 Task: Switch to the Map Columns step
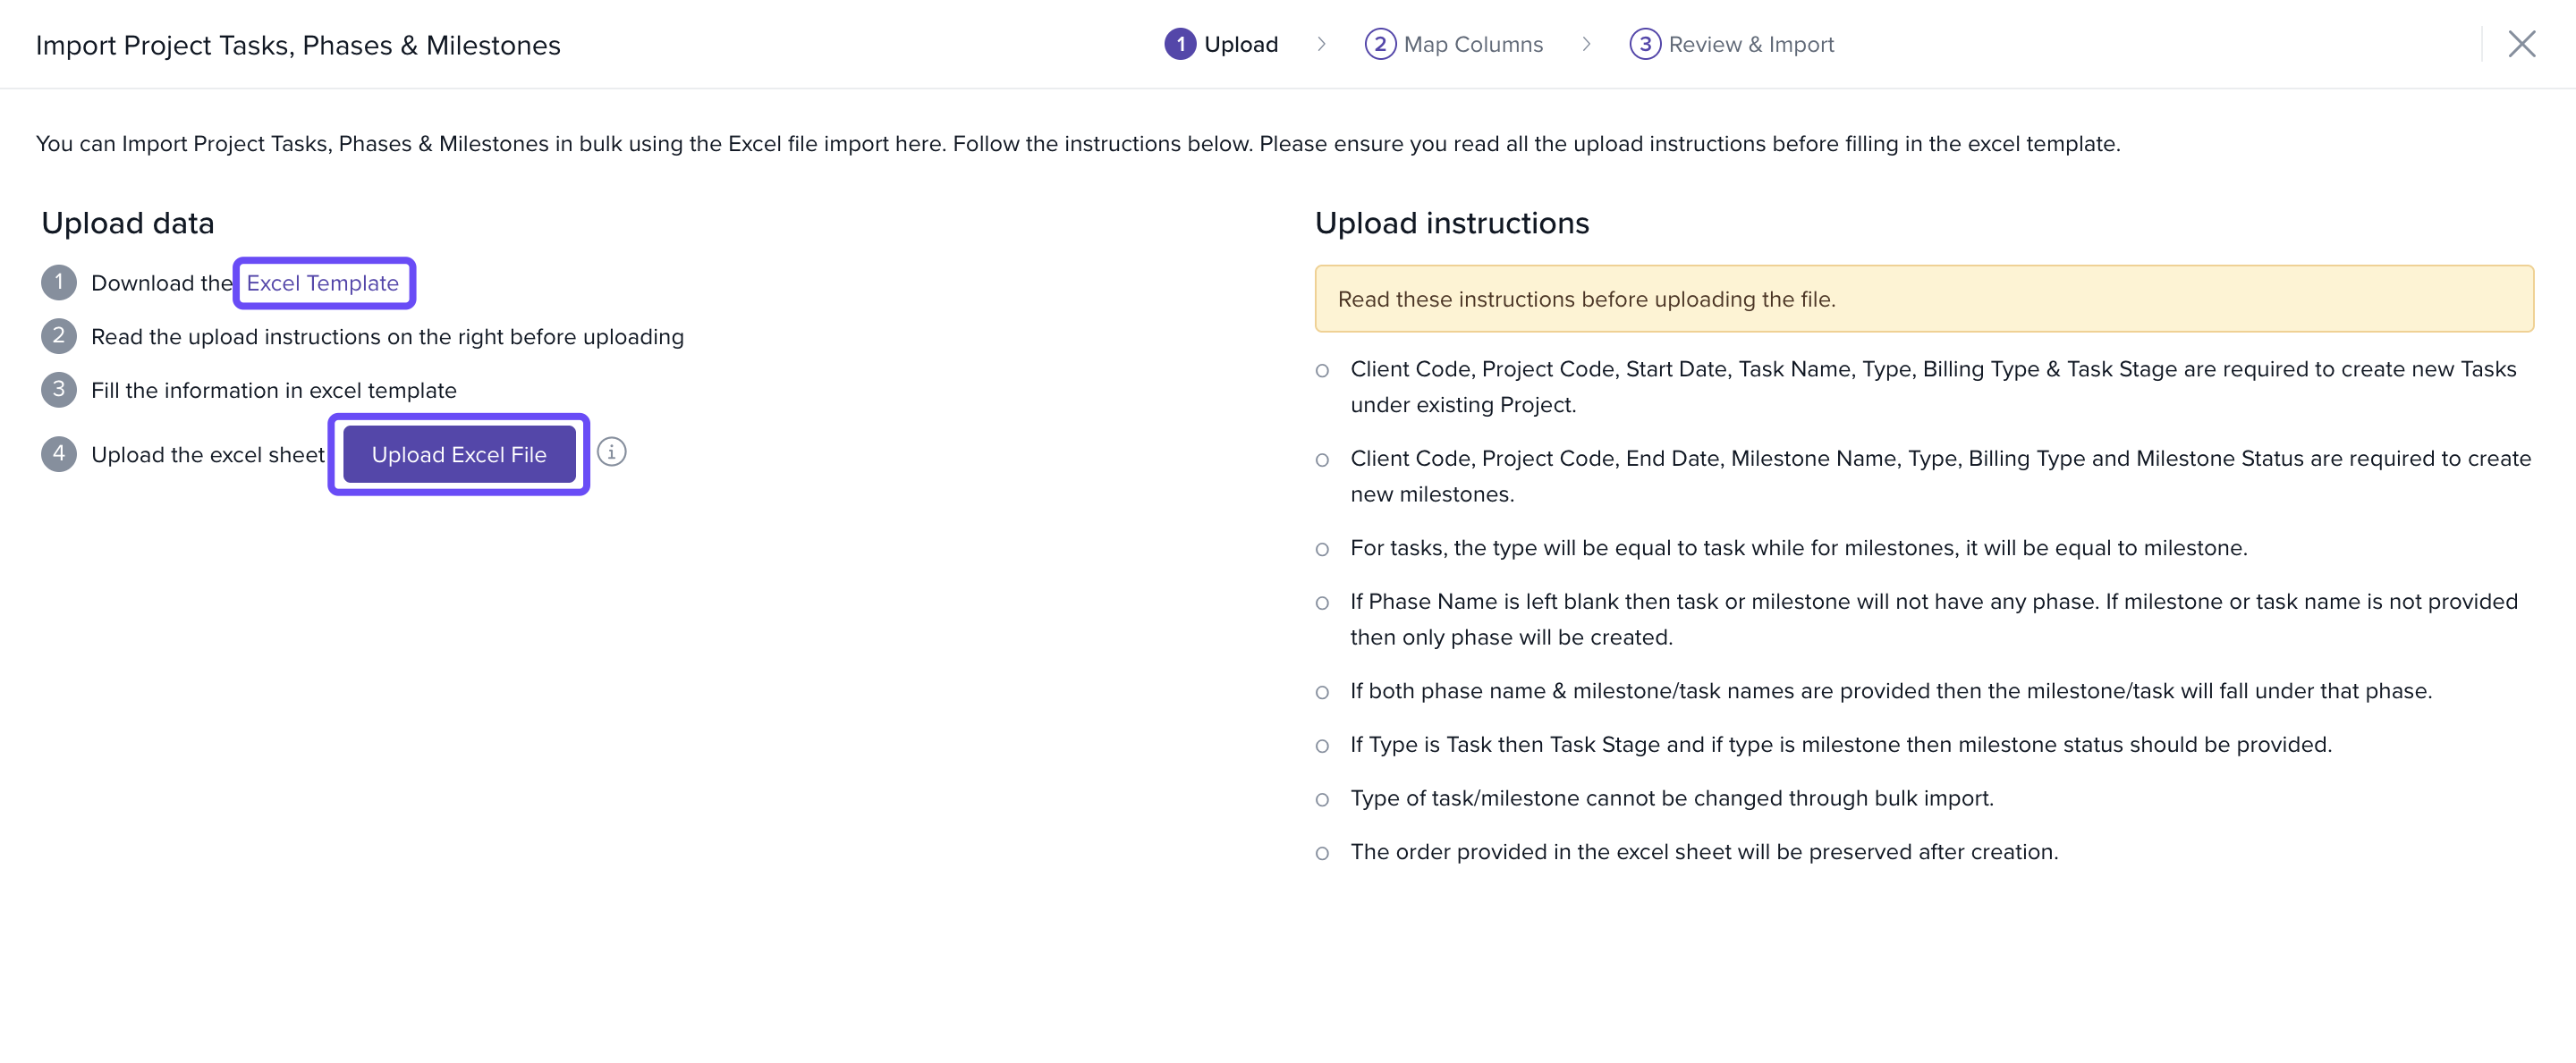pyautogui.click(x=1472, y=44)
